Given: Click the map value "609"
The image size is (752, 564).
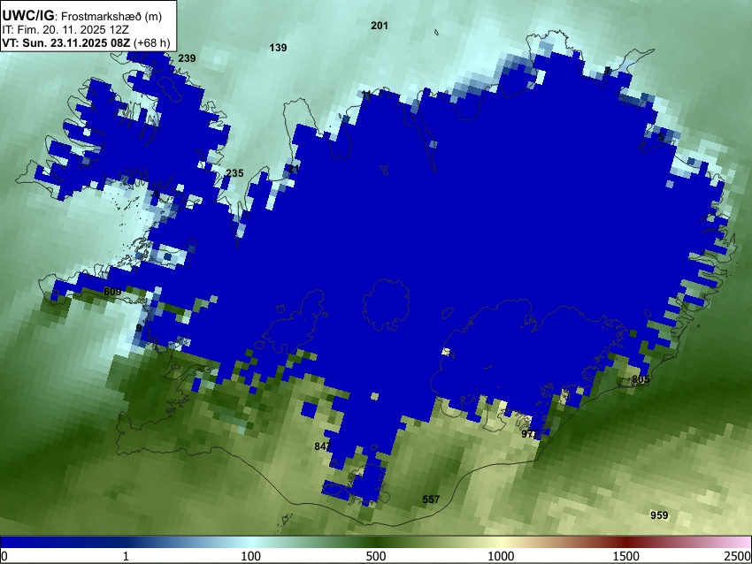Looking at the screenshot, I should (x=112, y=292).
